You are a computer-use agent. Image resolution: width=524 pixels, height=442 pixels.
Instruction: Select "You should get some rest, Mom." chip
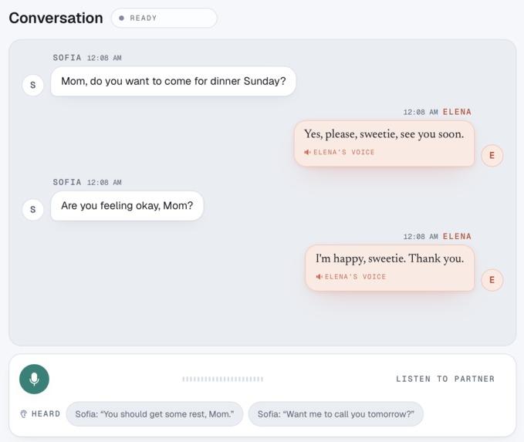click(x=154, y=414)
